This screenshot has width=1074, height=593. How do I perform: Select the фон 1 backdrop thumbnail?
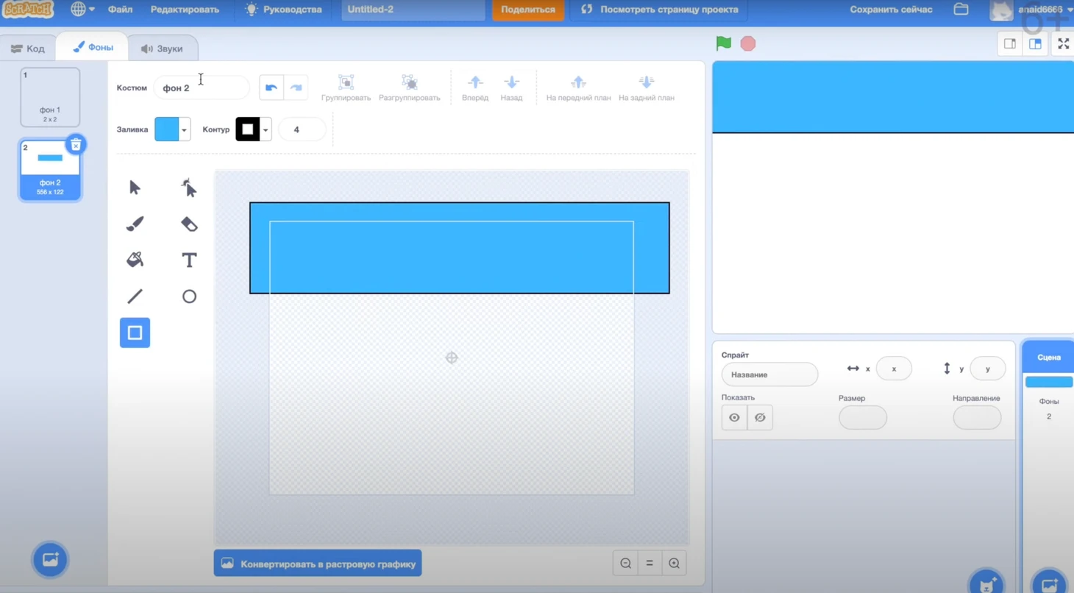click(x=50, y=97)
